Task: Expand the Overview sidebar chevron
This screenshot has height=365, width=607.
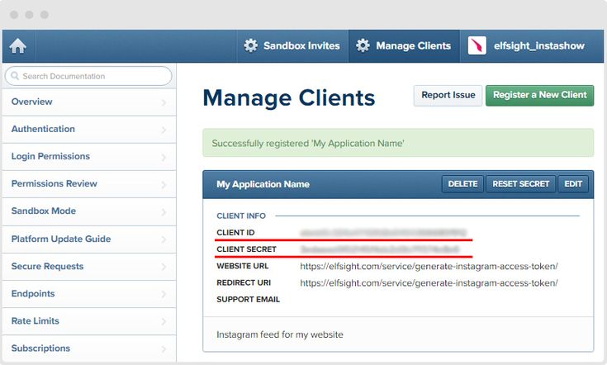Action: click(x=164, y=102)
